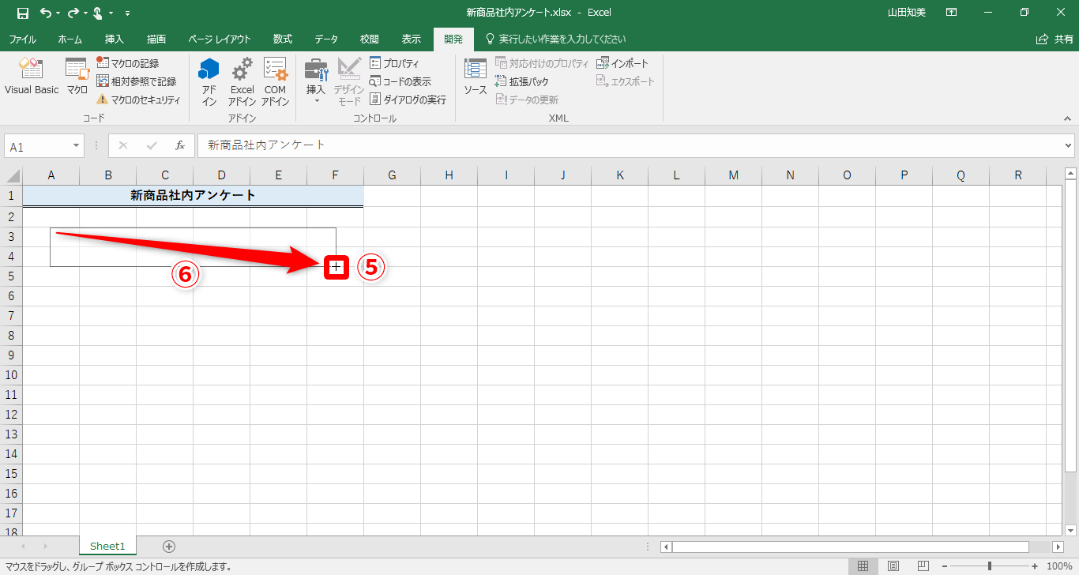The width and height of the screenshot is (1079, 575).
Task: Open COM Add-ins dialog
Action: click(x=275, y=82)
